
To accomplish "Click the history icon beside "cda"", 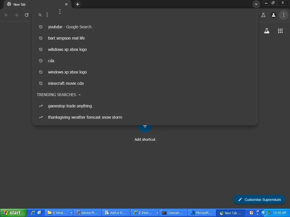I will [41, 61].
